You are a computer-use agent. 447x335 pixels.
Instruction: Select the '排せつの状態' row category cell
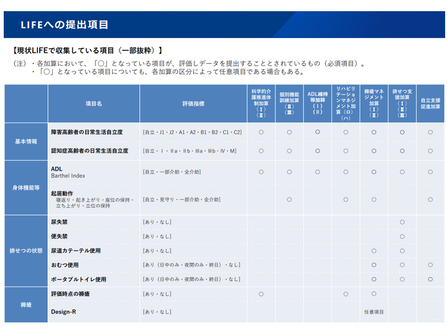[26, 250]
